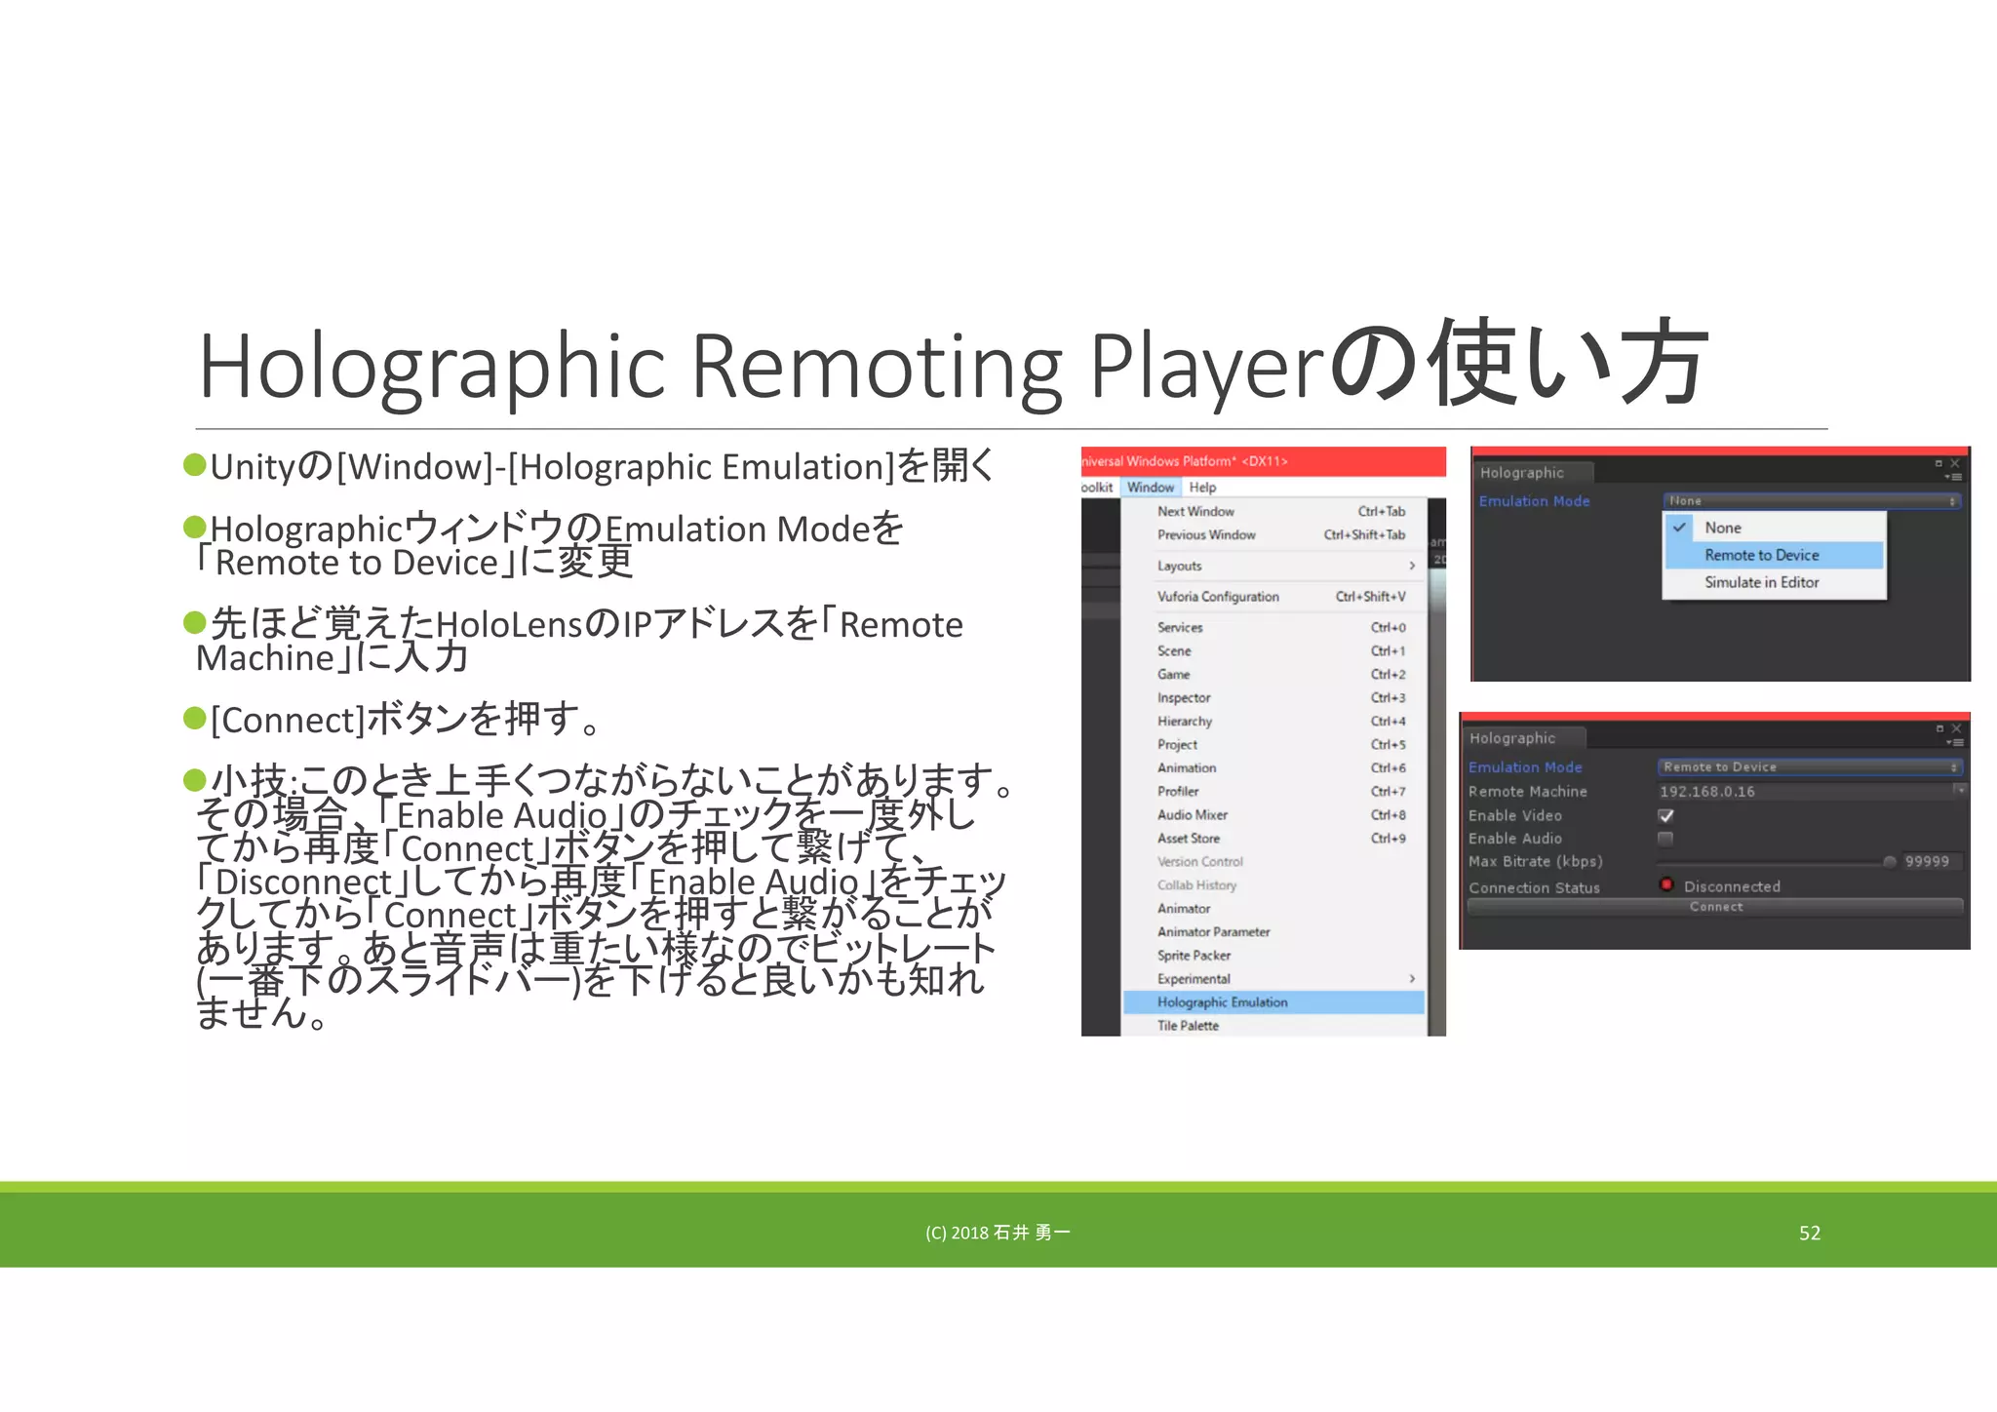Select the Scene menu entry
The width and height of the screenshot is (1997, 1412).
pos(1274,651)
